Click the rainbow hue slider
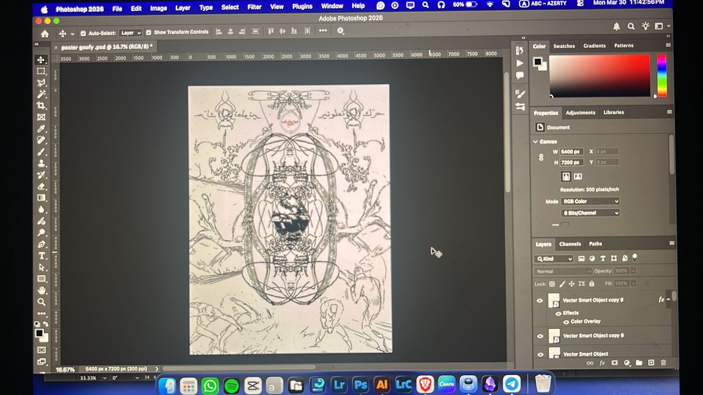The image size is (703, 395). click(x=661, y=75)
